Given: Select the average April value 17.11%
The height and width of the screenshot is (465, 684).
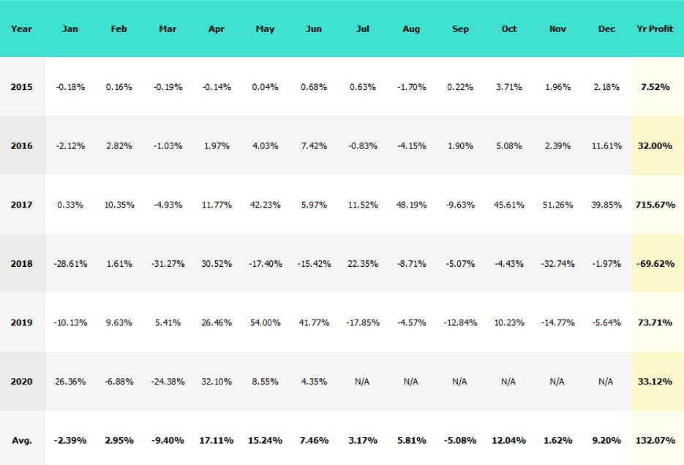Looking at the screenshot, I should click(216, 441).
